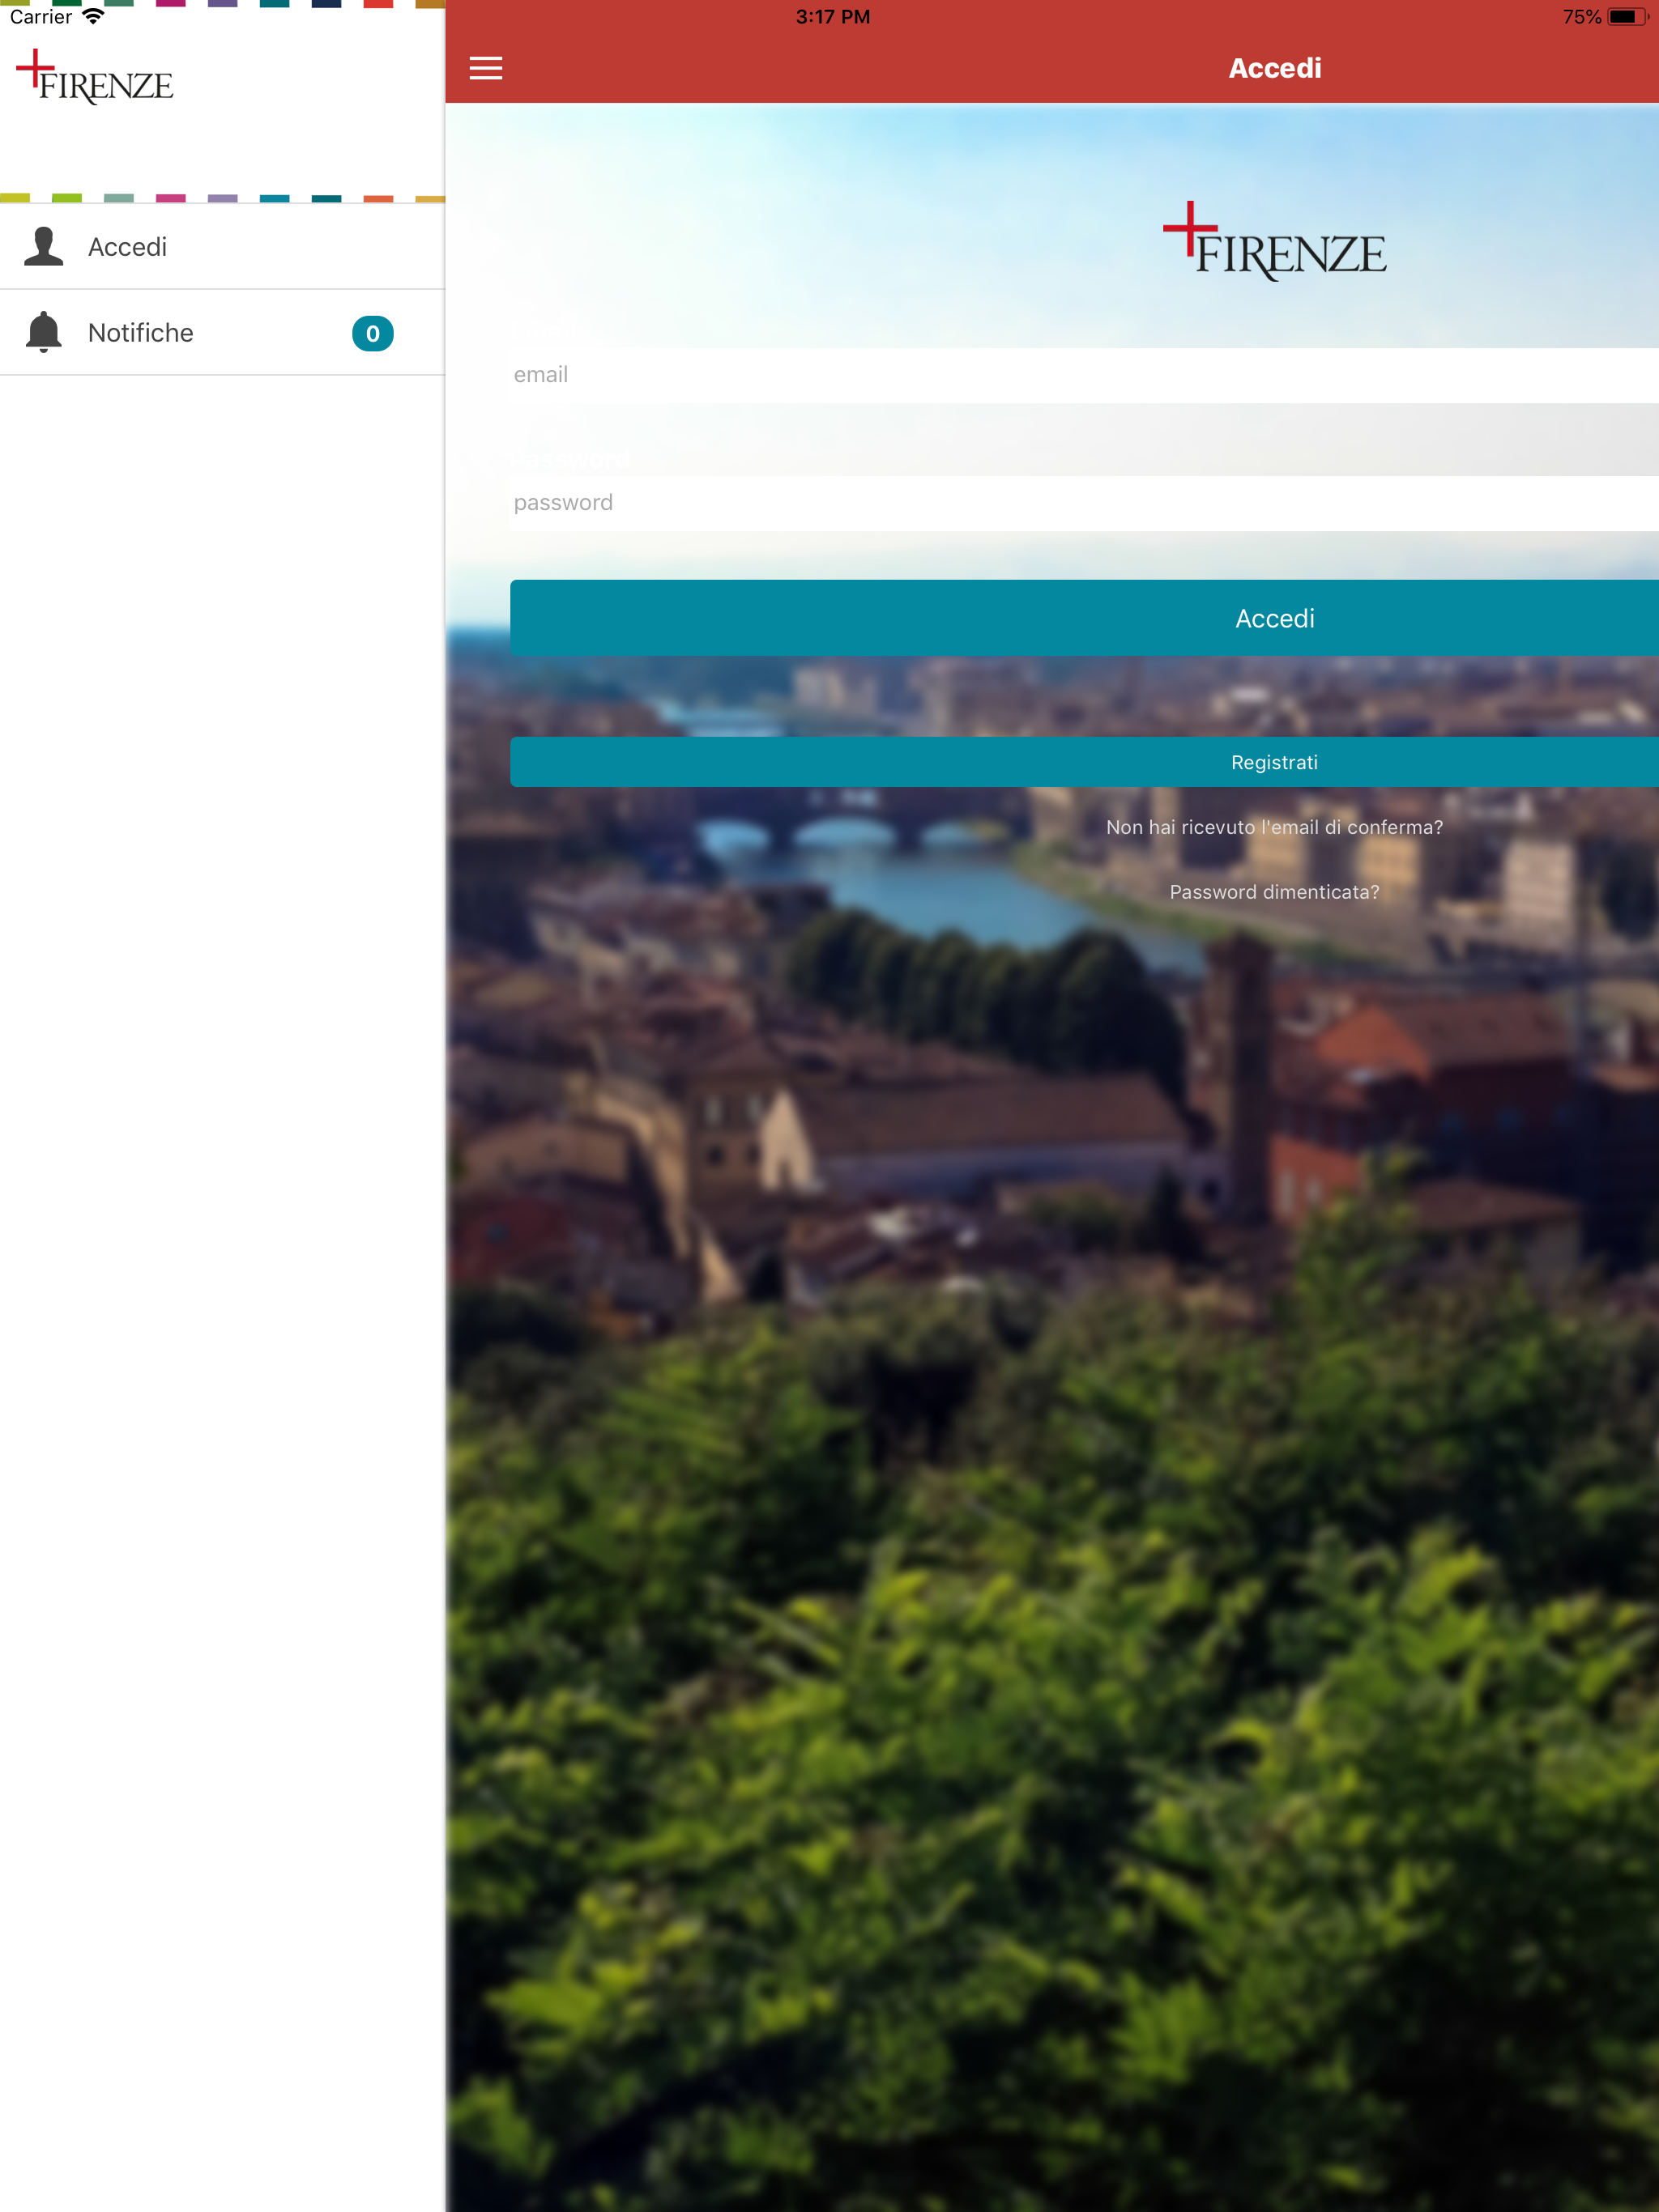Tap the Wi-Fi status icon
Image resolution: width=1659 pixels, height=2212 pixels.
point(93,16)
